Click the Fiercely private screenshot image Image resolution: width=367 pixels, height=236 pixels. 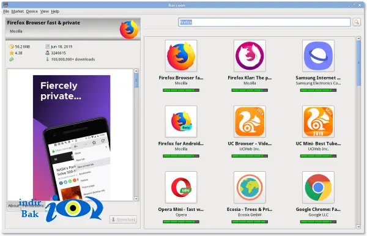tap(72, 138)
